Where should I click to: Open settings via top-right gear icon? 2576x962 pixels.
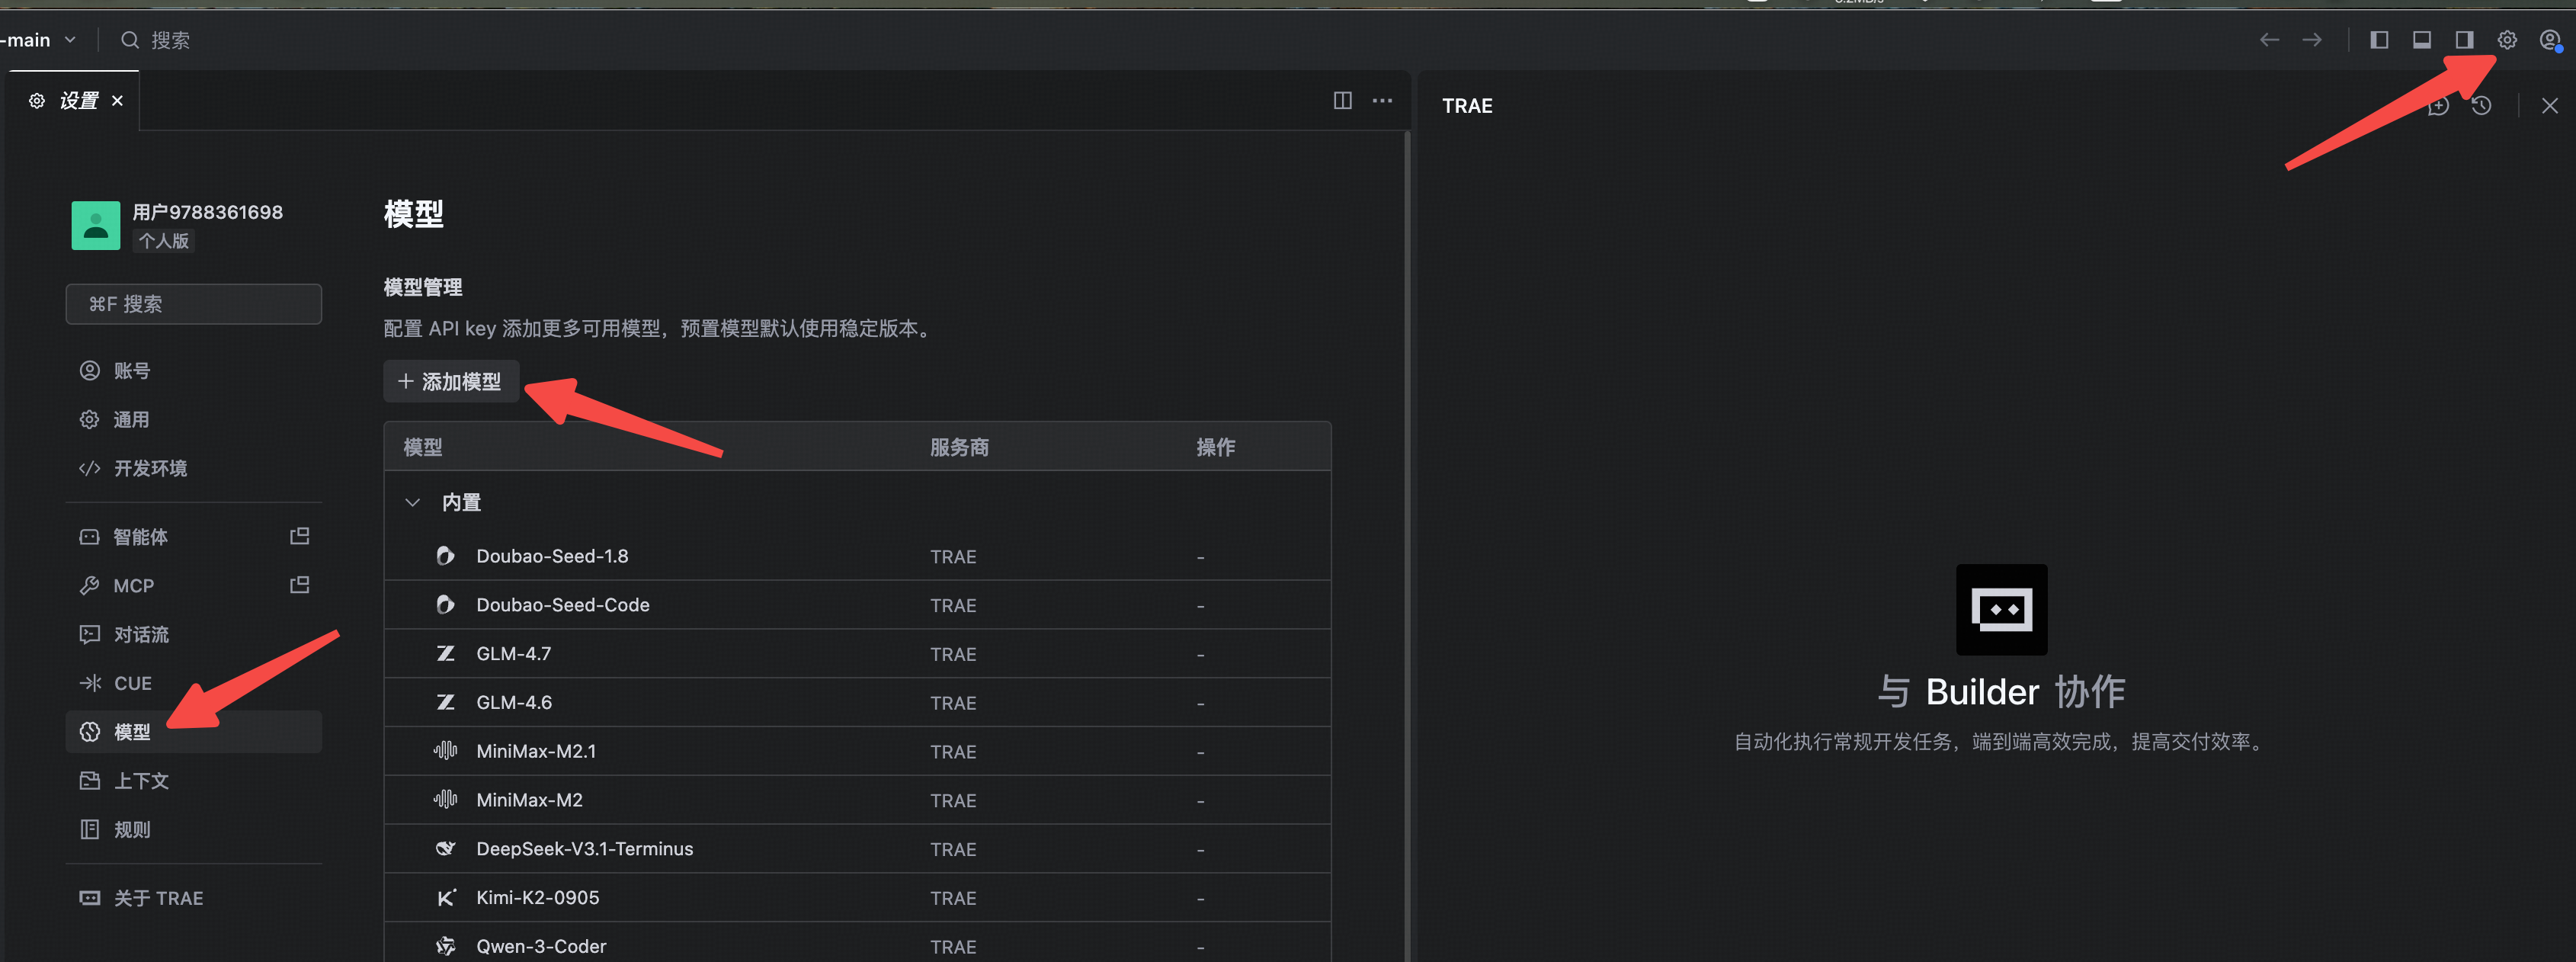coord(2506,40)
